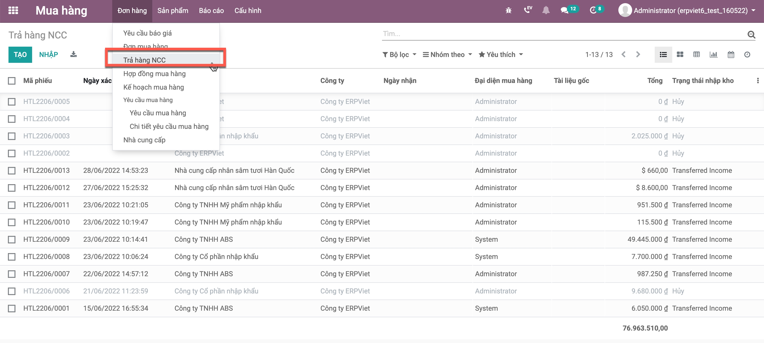The height and width of the screenshot is (343, 764).
Task: Click the NHẬP import button
Action: pos(48,55)
